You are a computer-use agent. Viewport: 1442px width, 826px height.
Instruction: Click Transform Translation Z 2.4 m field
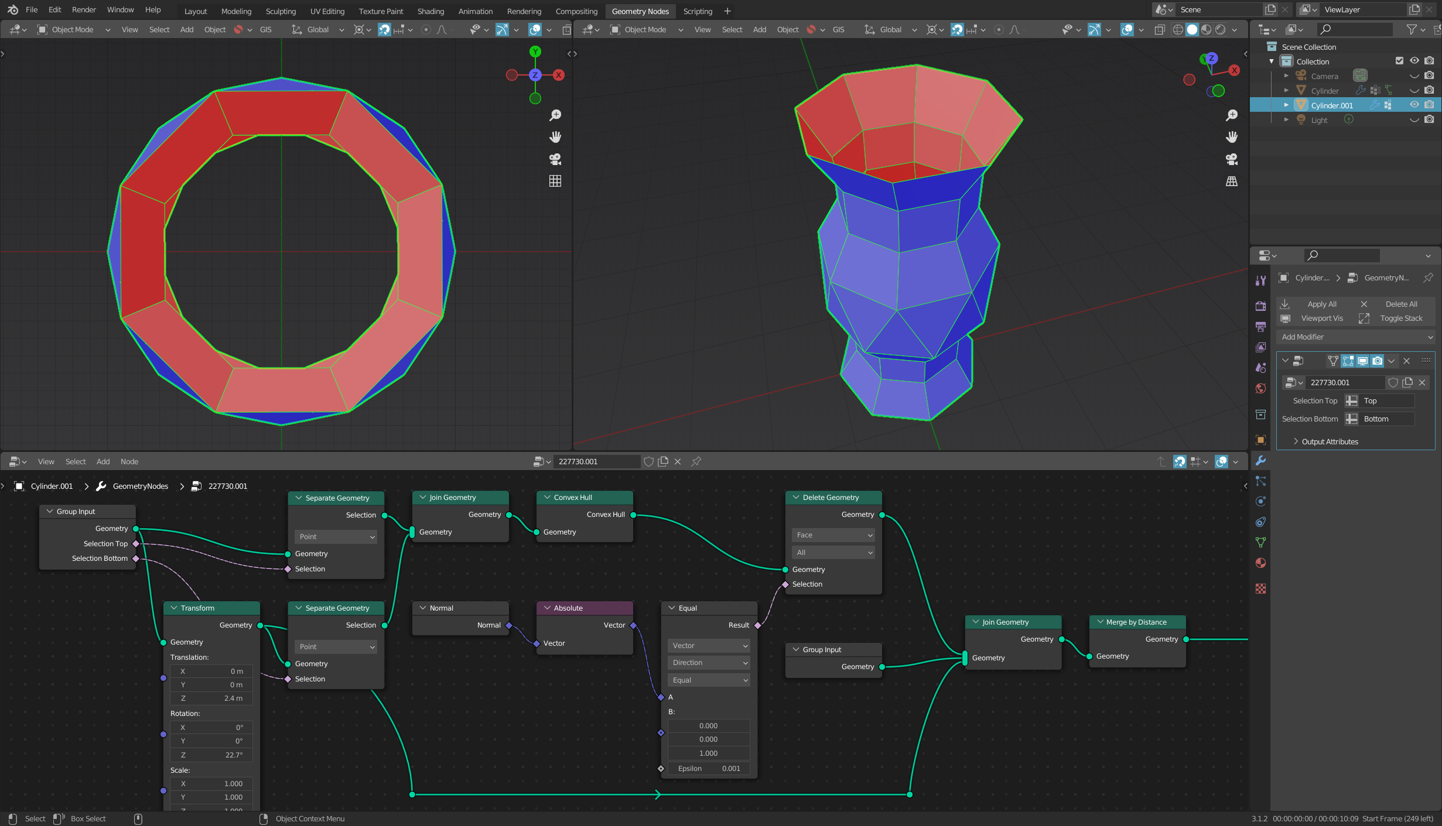[x=211, y=698]
